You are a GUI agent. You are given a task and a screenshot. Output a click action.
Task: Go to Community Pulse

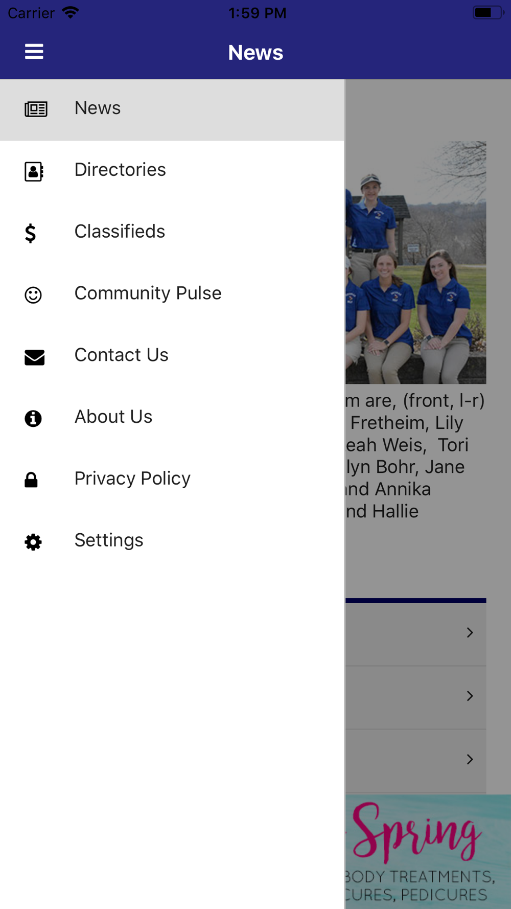pyautogui.click(x=172, y=294)
